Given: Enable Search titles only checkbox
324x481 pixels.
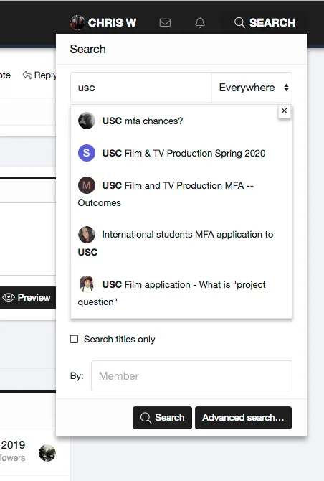Looking at the screenshot, I should [x=74, y=339].
